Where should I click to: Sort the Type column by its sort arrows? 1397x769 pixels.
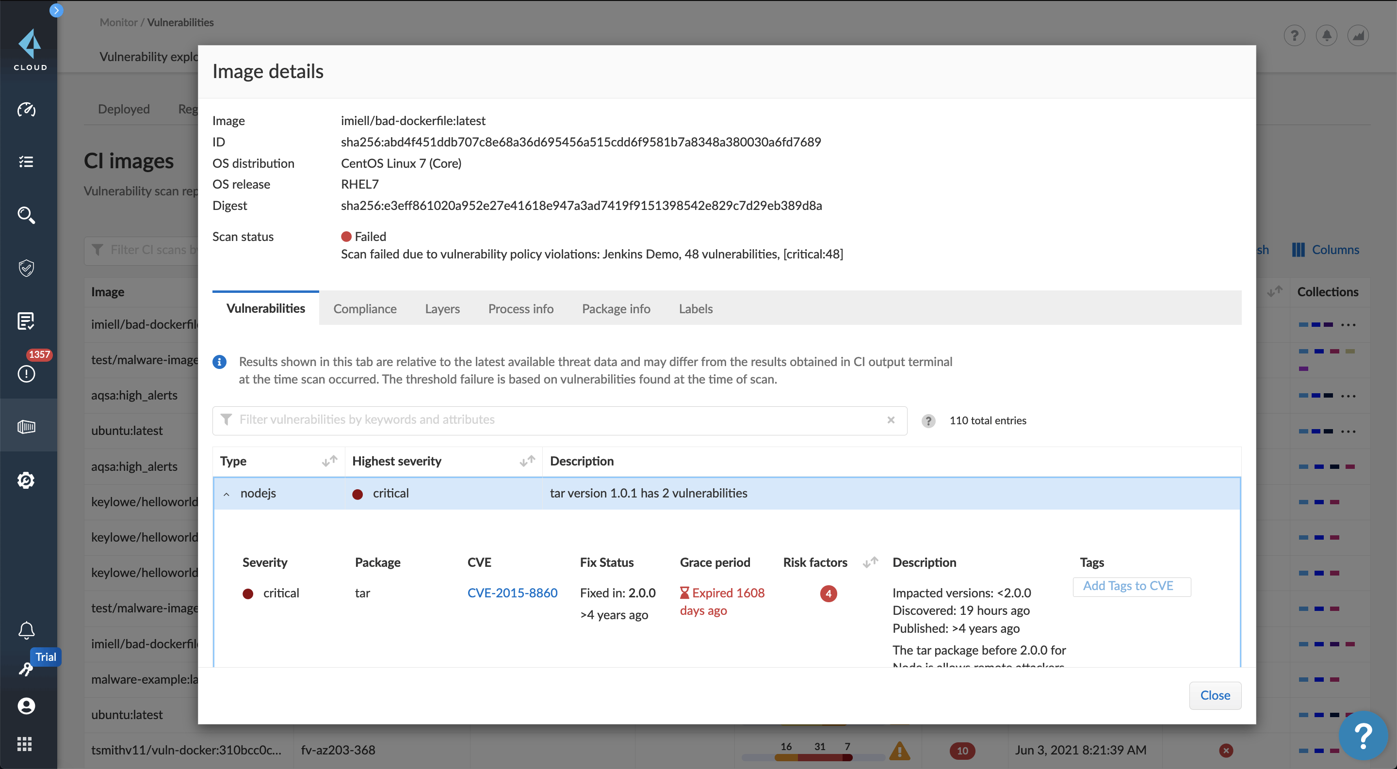pyautogui.click(x=329, y=461)
